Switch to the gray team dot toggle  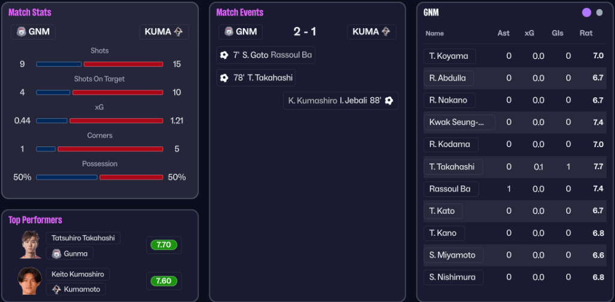[x=599, y=12]
